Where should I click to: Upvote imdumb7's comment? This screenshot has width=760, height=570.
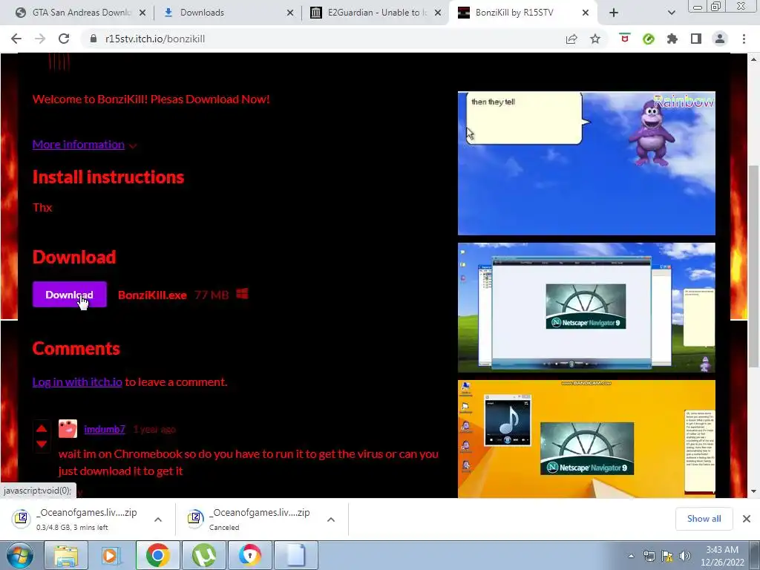point(42,428)
